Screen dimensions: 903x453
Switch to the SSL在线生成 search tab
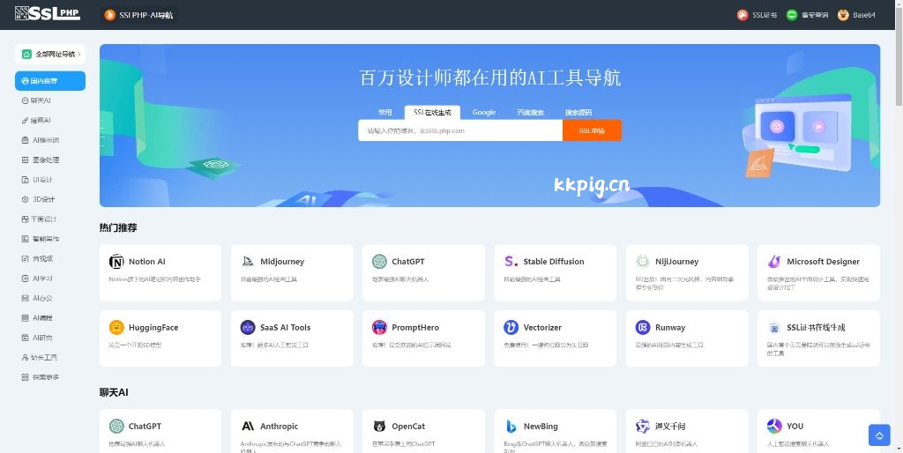tap(432, 112)
